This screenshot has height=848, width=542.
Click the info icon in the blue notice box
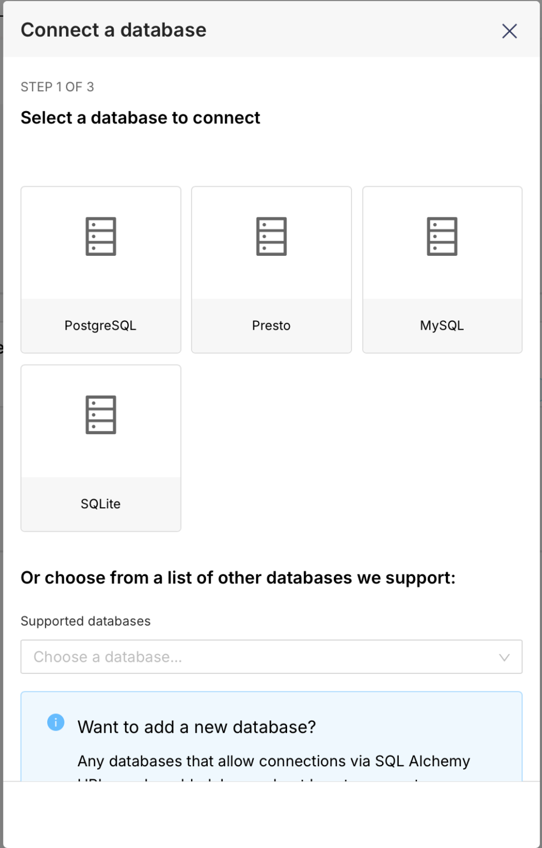click(56, 722)
